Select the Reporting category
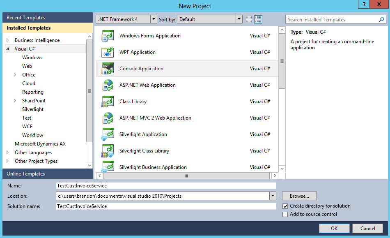The image size is (390, 238). [x=33, y=92]
